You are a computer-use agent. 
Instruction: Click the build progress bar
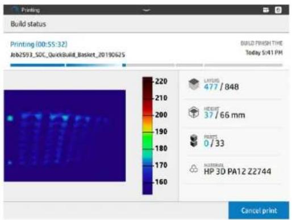pyautogui.click(x=146, y=65)
